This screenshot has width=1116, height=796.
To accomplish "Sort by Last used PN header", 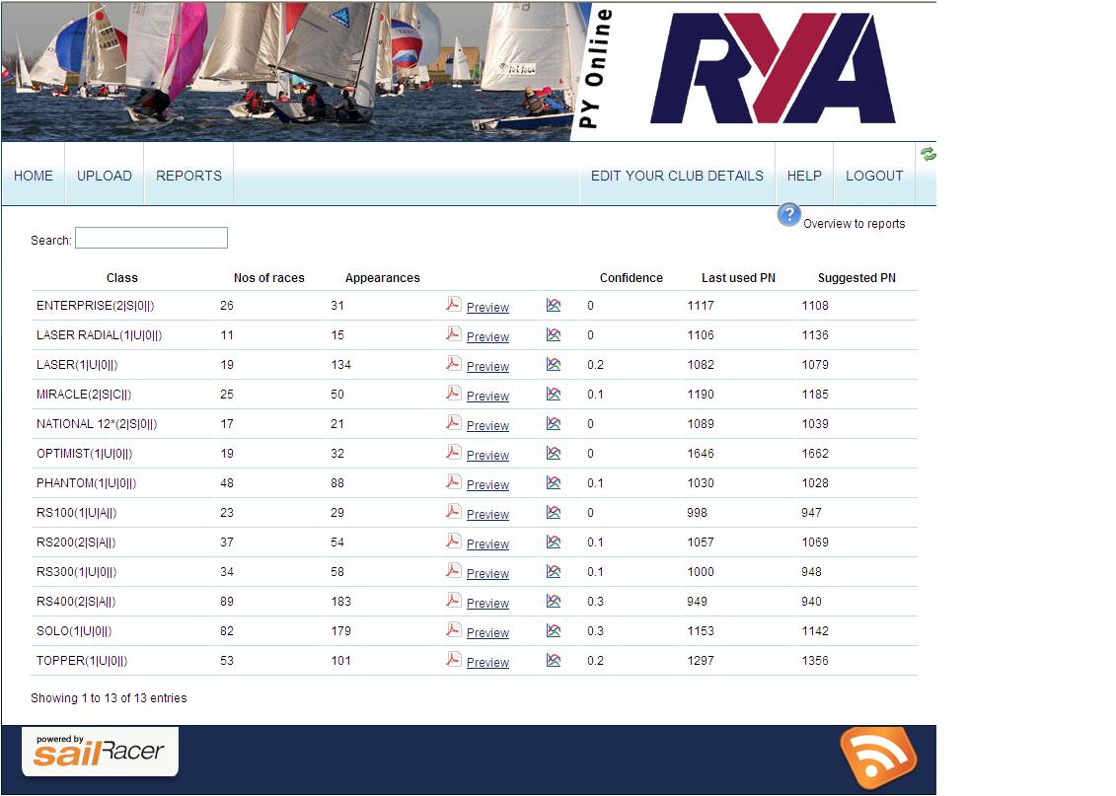I will tap(739, 278).
